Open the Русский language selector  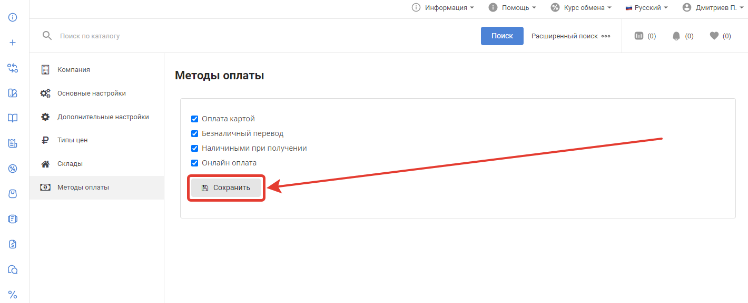click(x=646, y=8)
